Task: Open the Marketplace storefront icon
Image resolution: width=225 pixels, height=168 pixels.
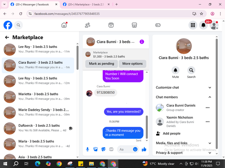Action: tap(135, 25)
